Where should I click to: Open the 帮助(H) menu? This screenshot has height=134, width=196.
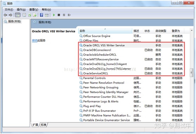click(46, 9)
